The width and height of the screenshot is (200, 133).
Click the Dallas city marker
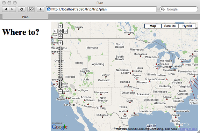tap(130, 103)
